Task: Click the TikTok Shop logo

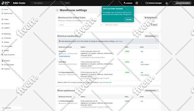Action: [x=5, y=3]
